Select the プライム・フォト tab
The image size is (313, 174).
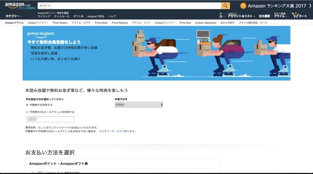(141, 23)
